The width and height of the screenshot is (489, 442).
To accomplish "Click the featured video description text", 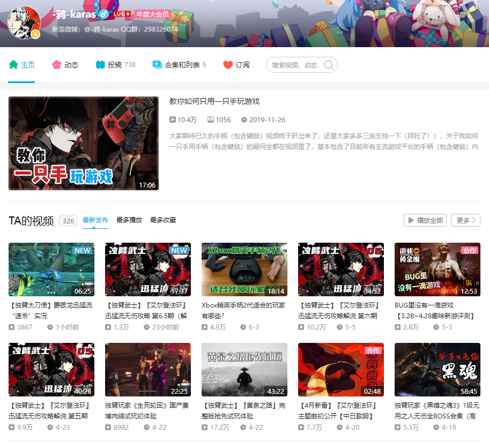I will click(324, 141).
